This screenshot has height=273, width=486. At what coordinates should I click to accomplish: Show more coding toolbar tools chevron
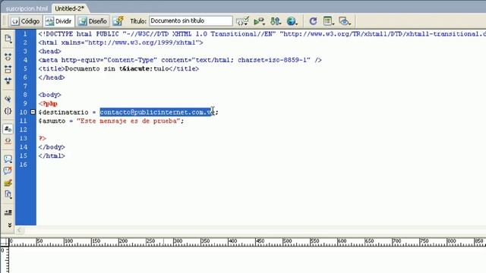point(9,225)
